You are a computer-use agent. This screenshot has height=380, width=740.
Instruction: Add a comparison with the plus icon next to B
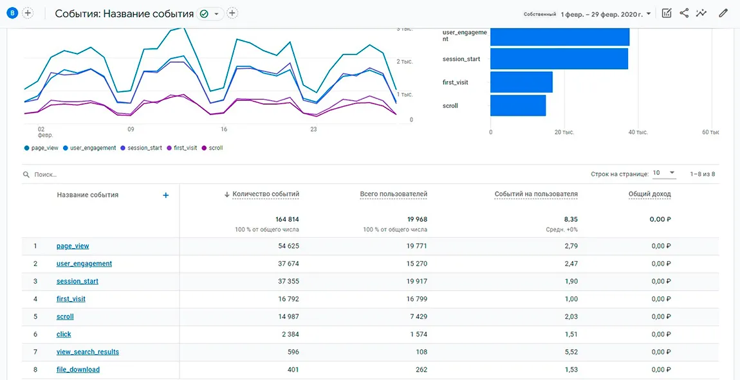pyautogui.click(x=28, y=14)
